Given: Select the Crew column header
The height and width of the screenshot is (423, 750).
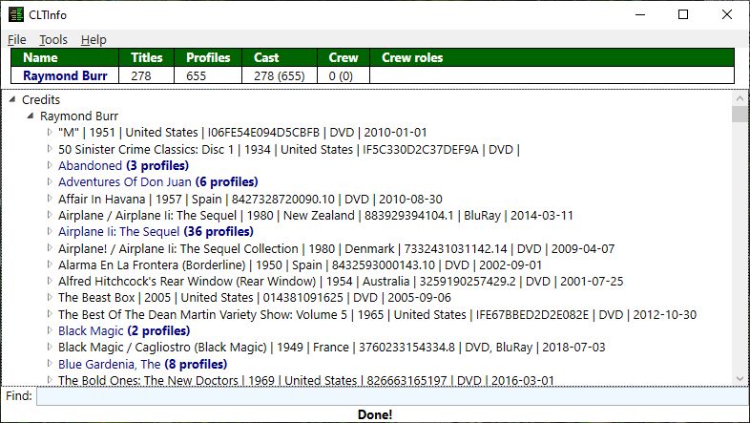Looking at the screenshot, I should pos(344,57).
